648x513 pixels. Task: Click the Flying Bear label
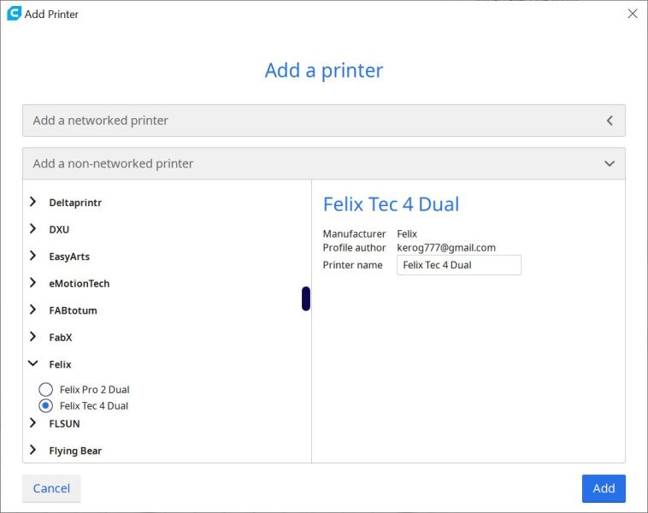coord(75,451)
